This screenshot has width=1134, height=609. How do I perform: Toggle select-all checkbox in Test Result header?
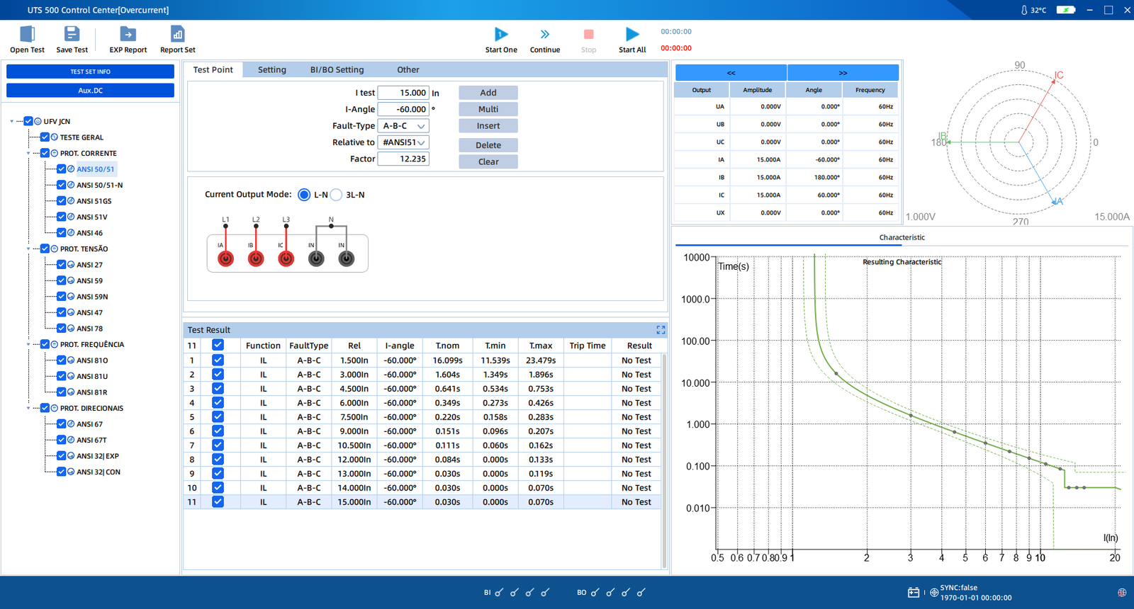218,345
